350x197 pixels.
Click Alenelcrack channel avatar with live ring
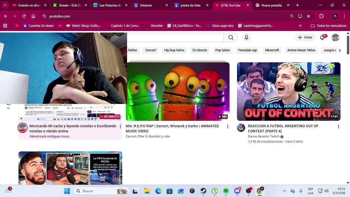click(22, 128)
